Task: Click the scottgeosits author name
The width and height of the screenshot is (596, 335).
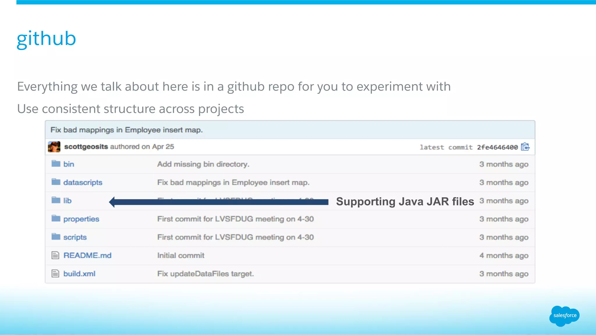Action: pyautogui.click(x=86, y=147)
